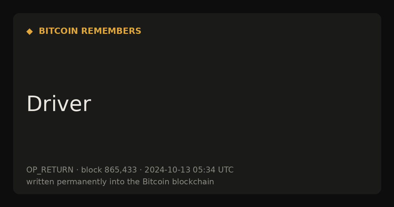Click the word written in the caption

tap(40, 182)
